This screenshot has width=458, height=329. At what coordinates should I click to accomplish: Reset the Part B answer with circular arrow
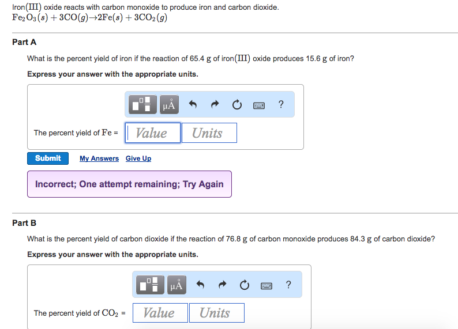point(243,285)
